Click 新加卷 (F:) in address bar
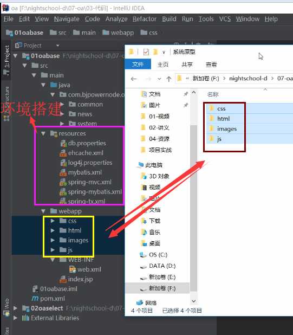The height and width of the screenshot is (335, 293). click(x=206, y=79)
